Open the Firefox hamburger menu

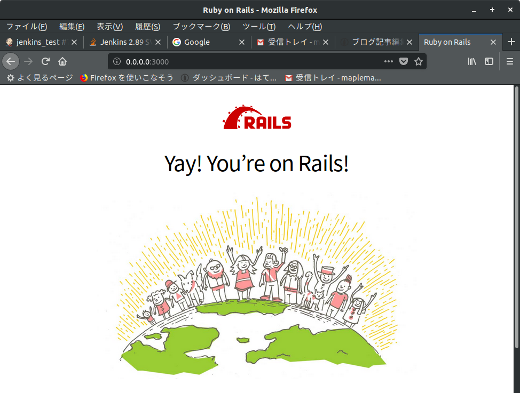click(x=510, y=61)
